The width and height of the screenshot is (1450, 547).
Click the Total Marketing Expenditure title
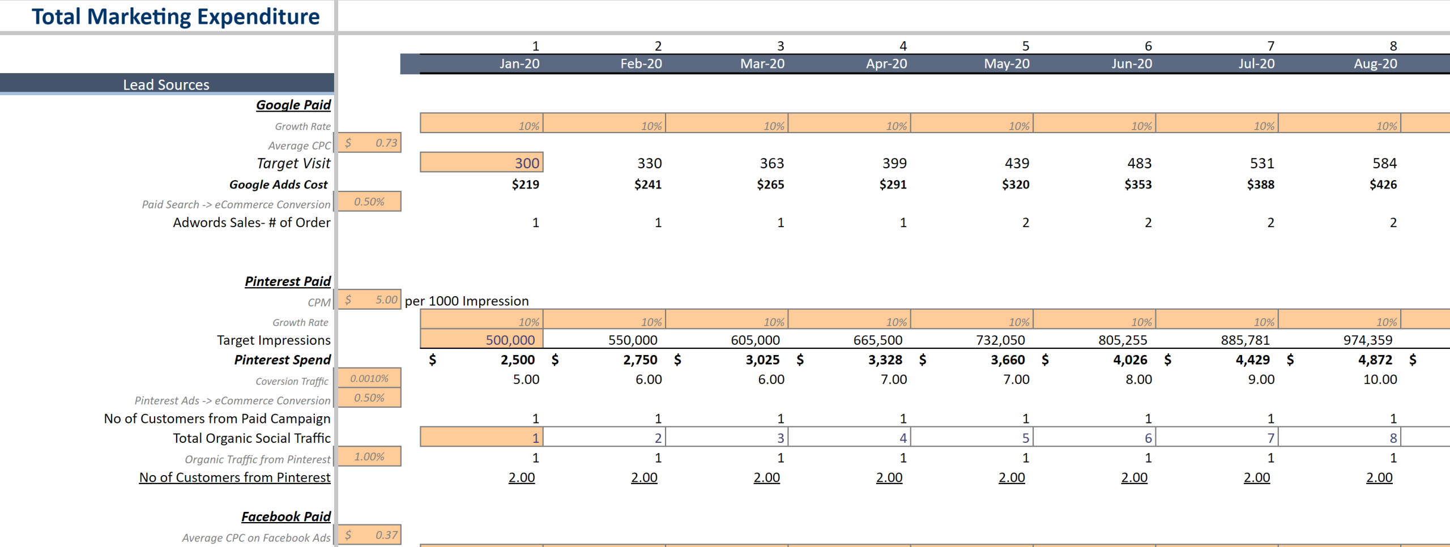pos(176,17)
